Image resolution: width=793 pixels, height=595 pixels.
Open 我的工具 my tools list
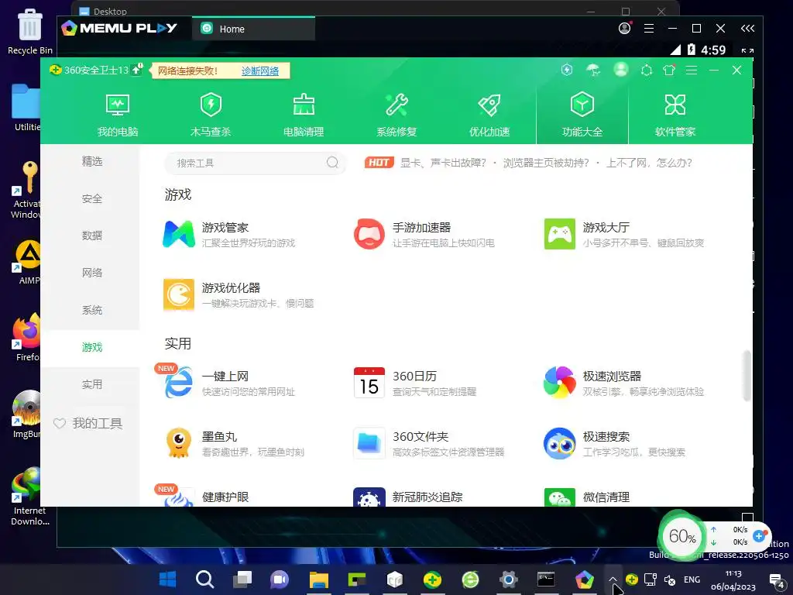click(x=88, y=424)
